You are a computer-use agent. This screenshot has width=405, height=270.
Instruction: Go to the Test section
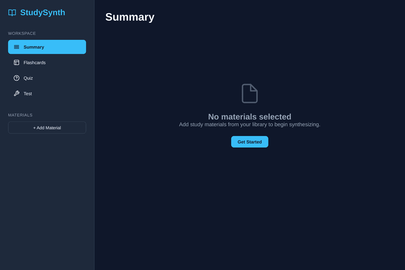click(47, 93)
